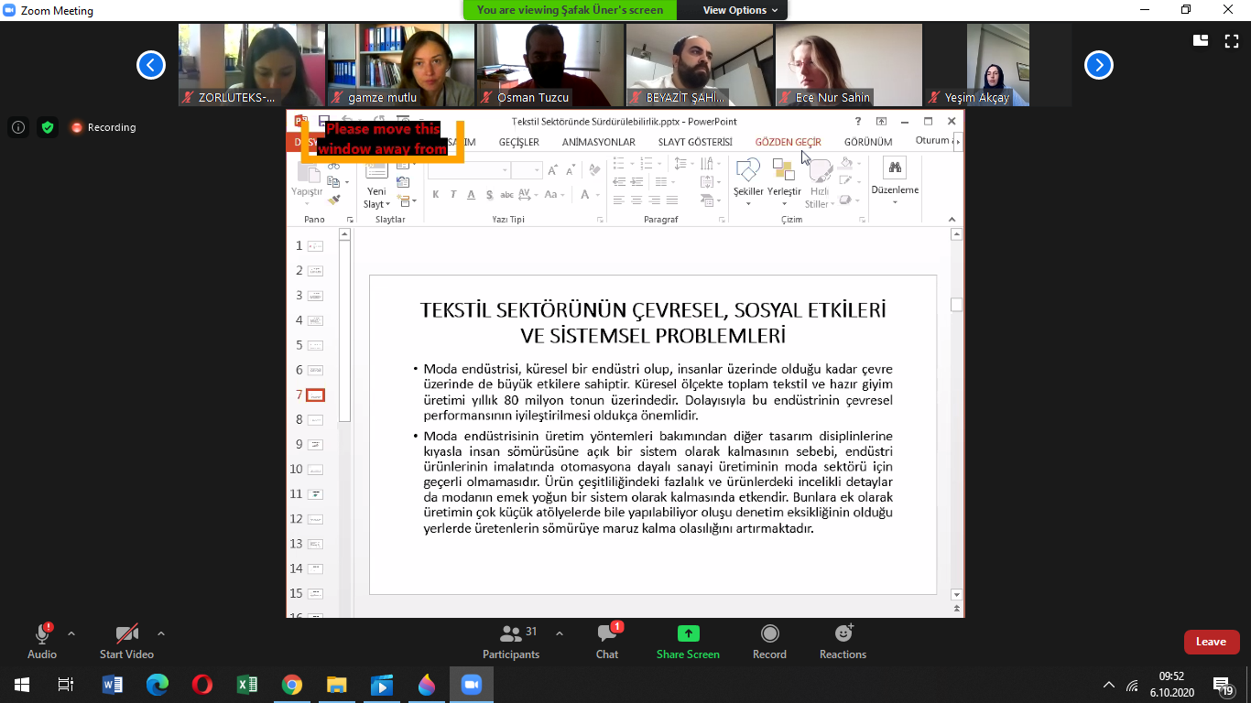1251x703 pixels.
Task: Open Microsoft Edge from the taskbar
Action: tap(158, 685)
